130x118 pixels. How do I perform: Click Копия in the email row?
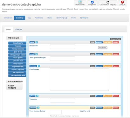click(x=92, y=54)
